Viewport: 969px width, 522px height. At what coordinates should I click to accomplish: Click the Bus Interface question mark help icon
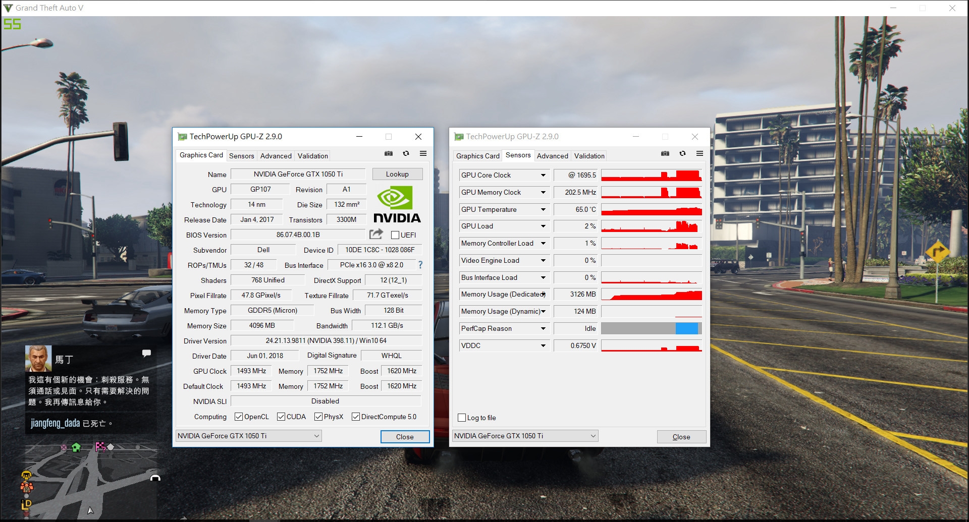(420, 265)
